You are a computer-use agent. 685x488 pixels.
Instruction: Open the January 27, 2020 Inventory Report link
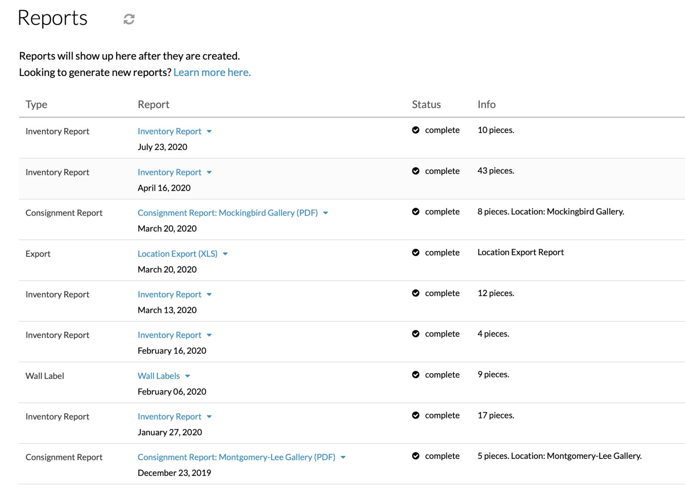point(170,416)
